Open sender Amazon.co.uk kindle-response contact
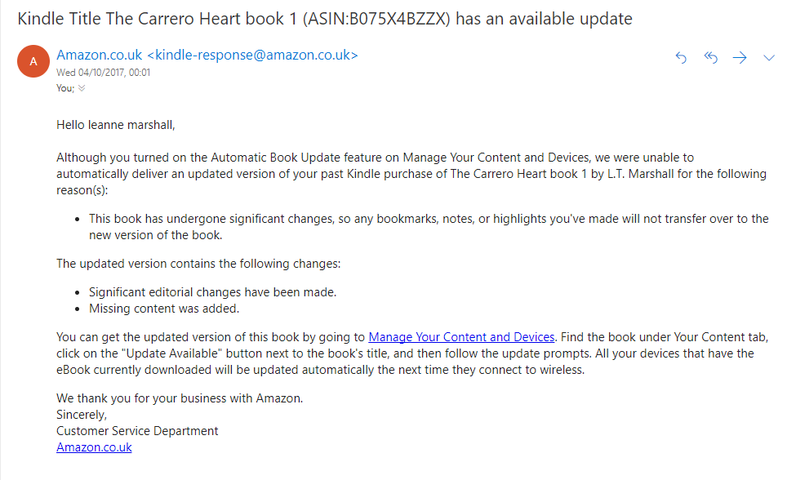Screen dimensions: 787x480 coord(207,56)
